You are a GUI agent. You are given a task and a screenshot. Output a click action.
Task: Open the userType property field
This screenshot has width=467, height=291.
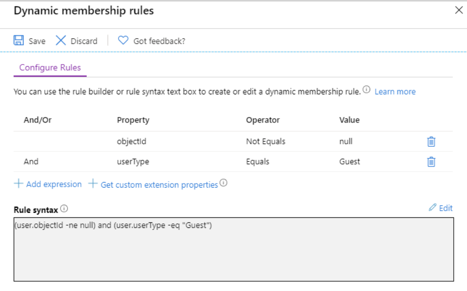(x=133, y=162)
